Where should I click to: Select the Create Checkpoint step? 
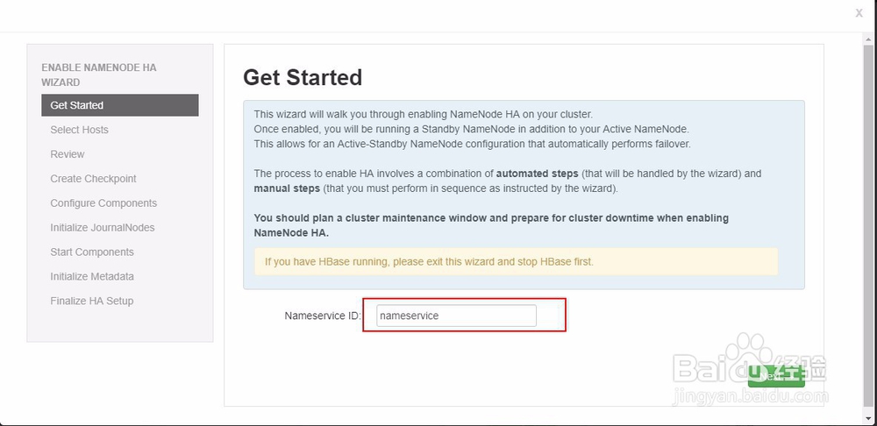tap(94, 179)
